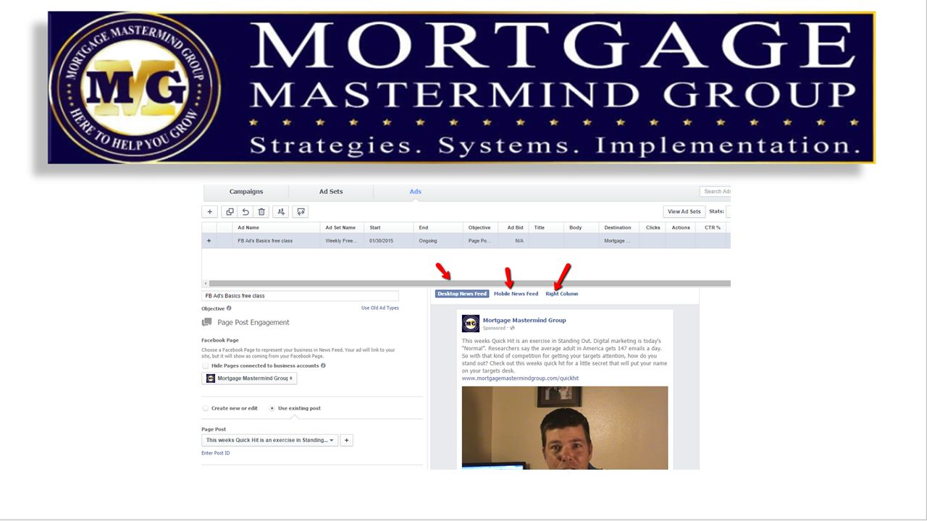Click the ad name field FB Ad's Basics free class

coord(300,296)
